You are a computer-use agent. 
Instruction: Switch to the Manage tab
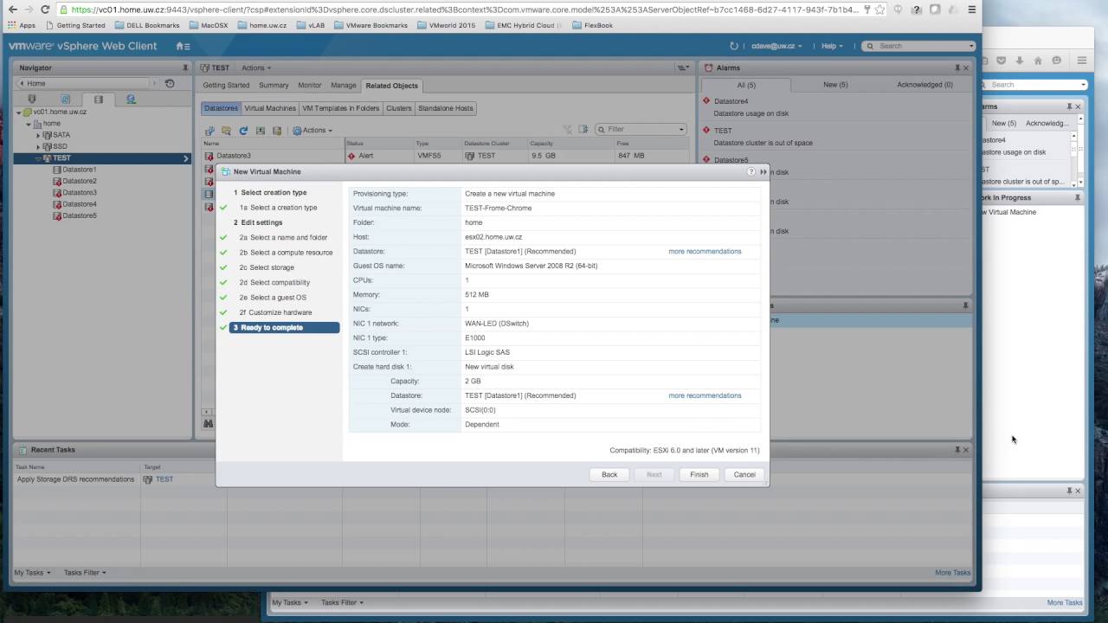coord(343,86)
